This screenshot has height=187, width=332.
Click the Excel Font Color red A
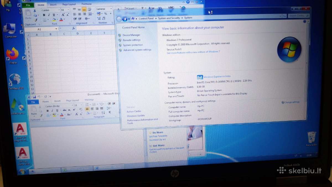pos(61,20)
